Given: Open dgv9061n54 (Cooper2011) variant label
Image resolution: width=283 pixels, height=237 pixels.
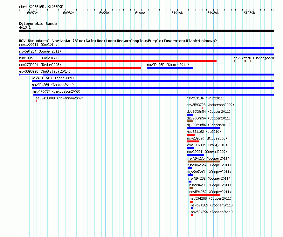Looking at the screenshot, I should coord(209,125).
